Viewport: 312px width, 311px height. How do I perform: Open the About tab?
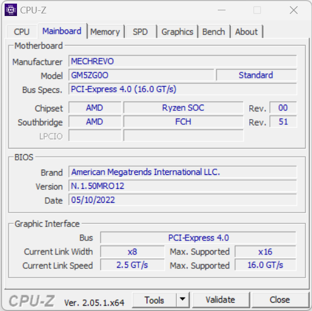coord(246,31)
